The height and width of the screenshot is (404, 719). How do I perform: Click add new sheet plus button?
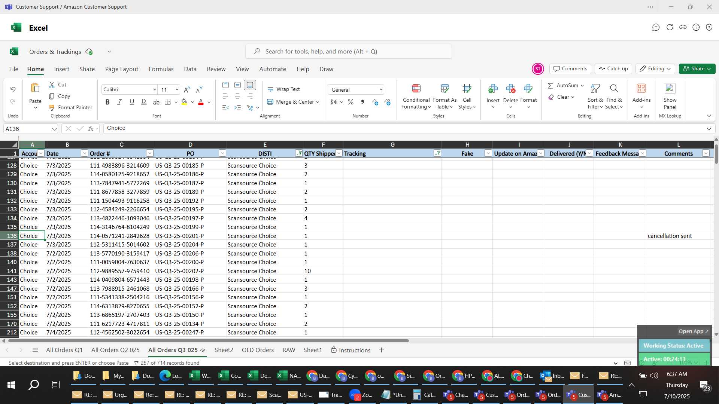(381, 350)
